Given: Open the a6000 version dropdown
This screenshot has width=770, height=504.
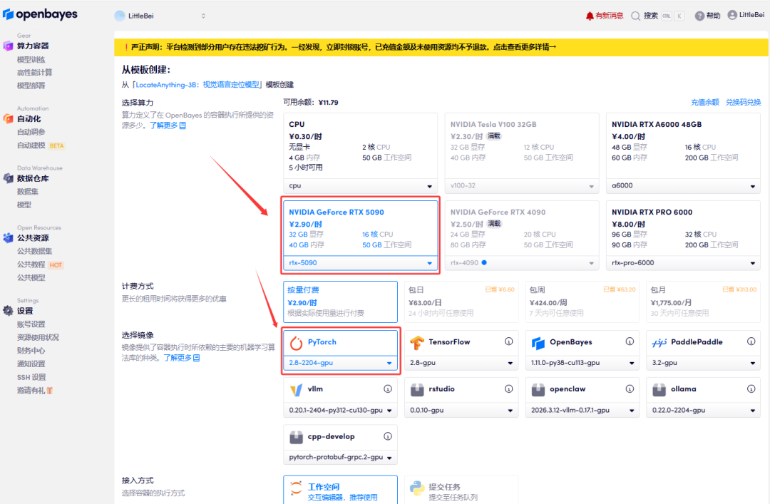Looking at the screenshot, I should click(683, 185).
